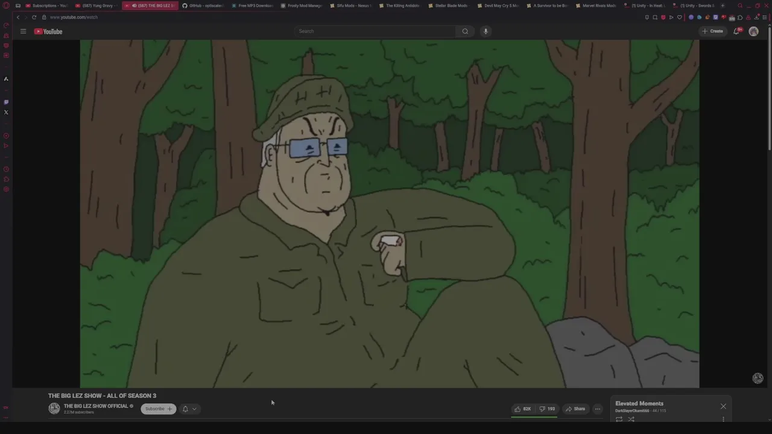Subscribe to THE BIG LEZ SHOW OFFICIAL
772x434 pixels.
point(158,409)
